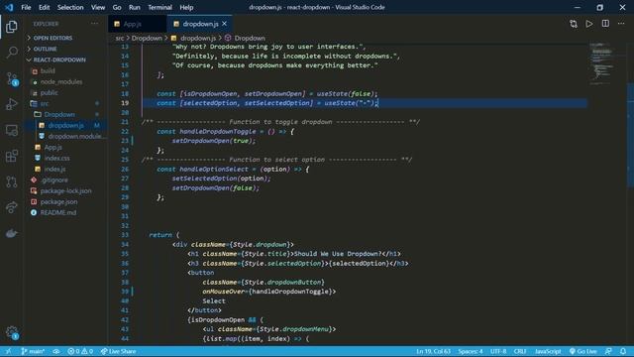634x357 pixels.
Task: Open the Run menu
Action: pyautogui.click(x=135, y=7)
